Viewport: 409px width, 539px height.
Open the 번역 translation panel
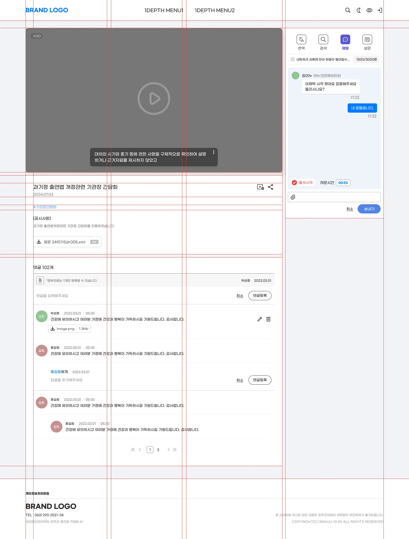[301, 42]
